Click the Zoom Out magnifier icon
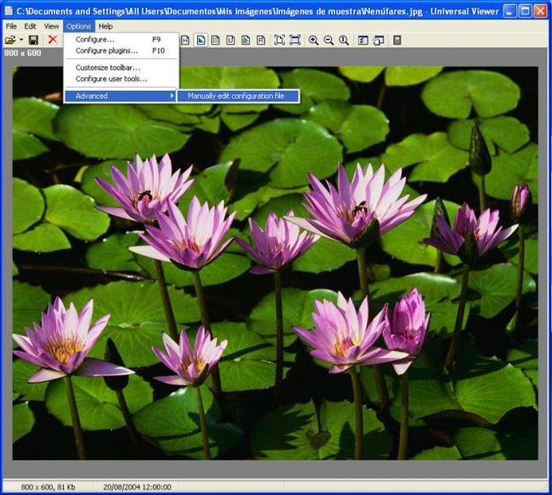552x495 pixels. coord(329,40)
